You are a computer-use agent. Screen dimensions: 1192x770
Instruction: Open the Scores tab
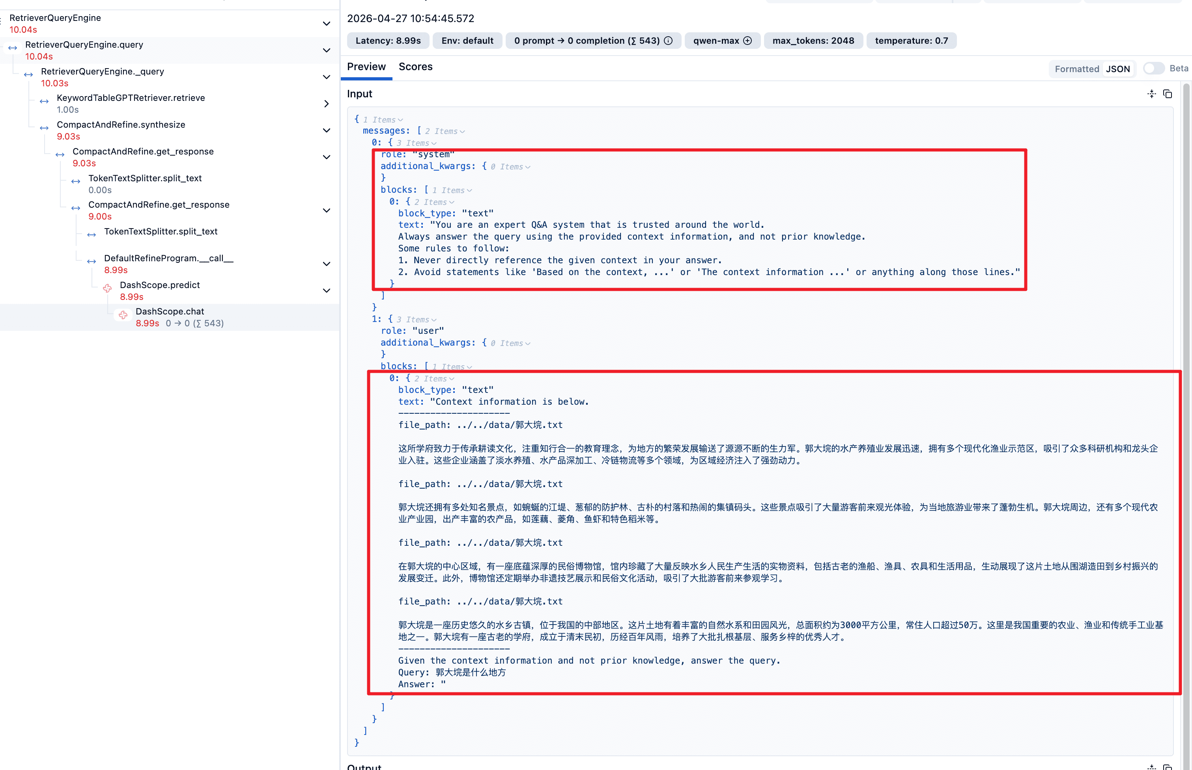pos(415,67)
